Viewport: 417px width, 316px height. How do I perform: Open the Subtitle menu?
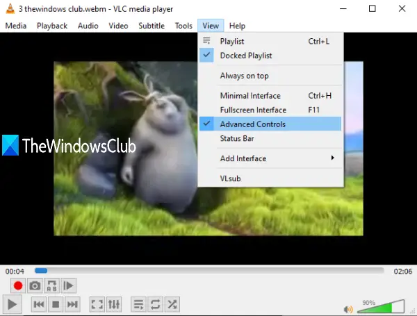(x=152, y=26)
